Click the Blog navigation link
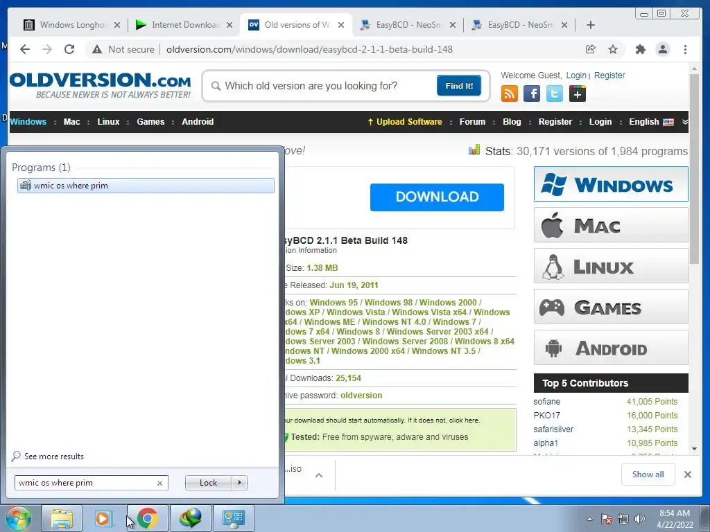Viewport: 710px width, 532px height. 512,122
